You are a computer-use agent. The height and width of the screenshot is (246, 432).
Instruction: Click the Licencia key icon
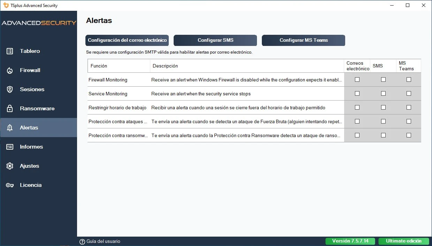pos(10,185)
